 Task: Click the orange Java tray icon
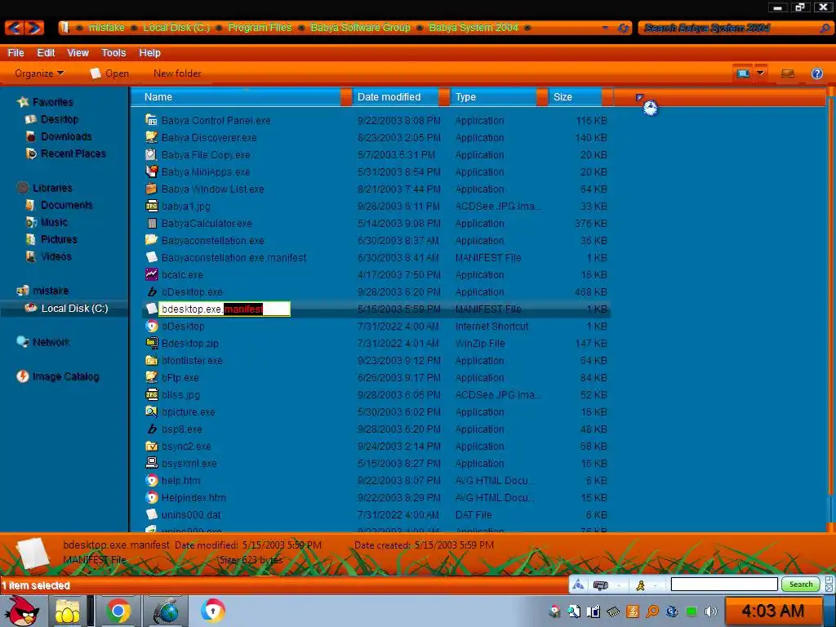tap(633, 611)
